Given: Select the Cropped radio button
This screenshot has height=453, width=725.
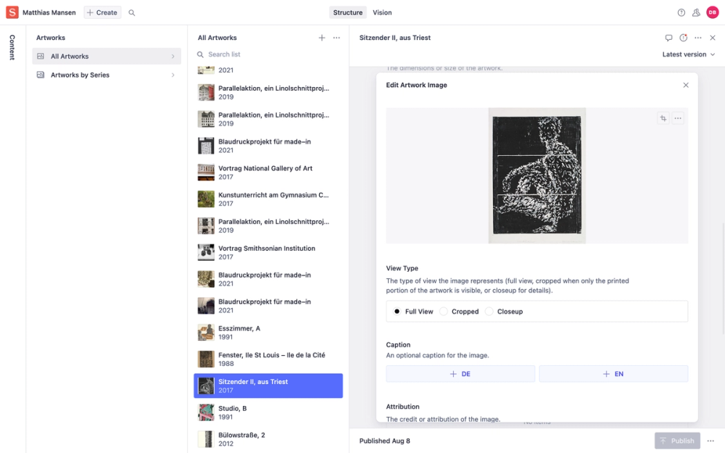Looking at the screenshot, I should 444,312.
